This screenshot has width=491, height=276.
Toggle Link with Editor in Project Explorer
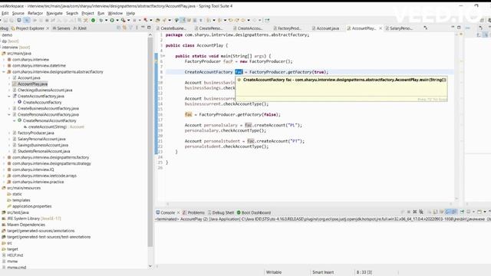[x=124, y=28]
